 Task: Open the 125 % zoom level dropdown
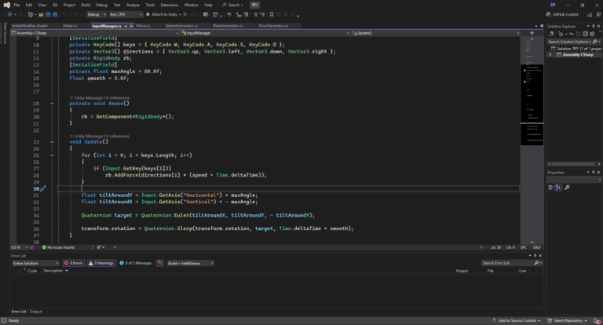coord(20,247)
